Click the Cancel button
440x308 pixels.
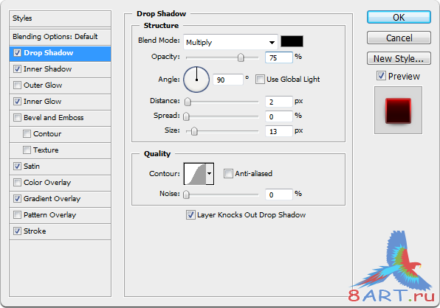click(399, 38)
